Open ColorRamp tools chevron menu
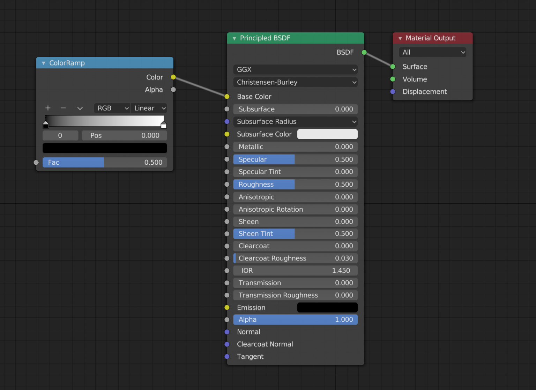Screen dimensions: 536x390 tap(80, 108)
